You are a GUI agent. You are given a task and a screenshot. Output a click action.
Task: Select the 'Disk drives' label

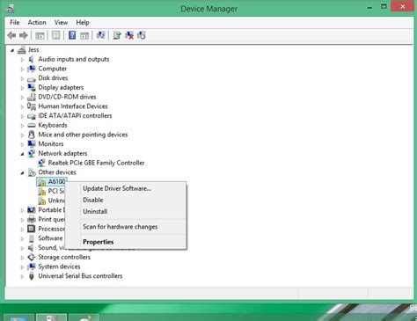click(x=53, y=78)
